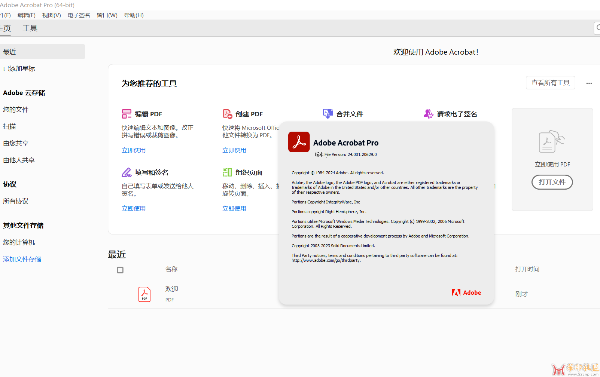Viewport: 600px width, 377px height.
Task: Open the three-dot more options menu
Action: pos(589,83)
